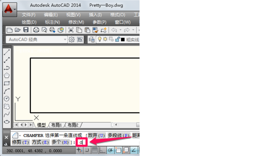258x156 pixels.
Task: Click the Save disk icon
Action: point(26,30)
